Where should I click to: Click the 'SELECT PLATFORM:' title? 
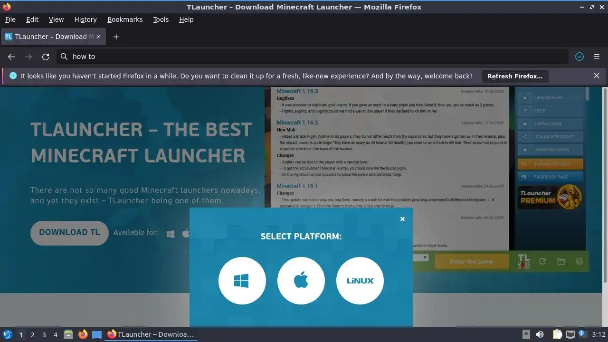coord(301,236)
